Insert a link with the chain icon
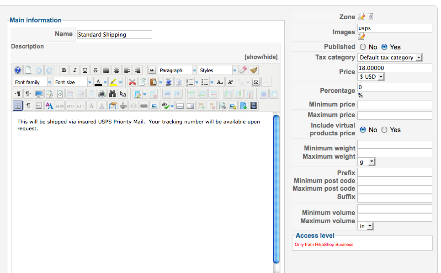Image resolution: width=441 pixels, height=273 pixels. pyautogui.click(x=143, y=106)
